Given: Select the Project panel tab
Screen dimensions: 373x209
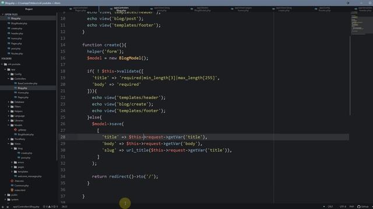Looking at the screenshot, I should pos(29,9).
